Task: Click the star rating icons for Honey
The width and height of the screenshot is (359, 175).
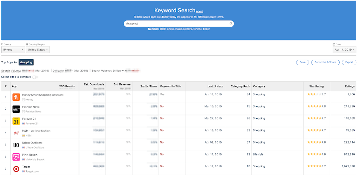Action: (314, 94)
